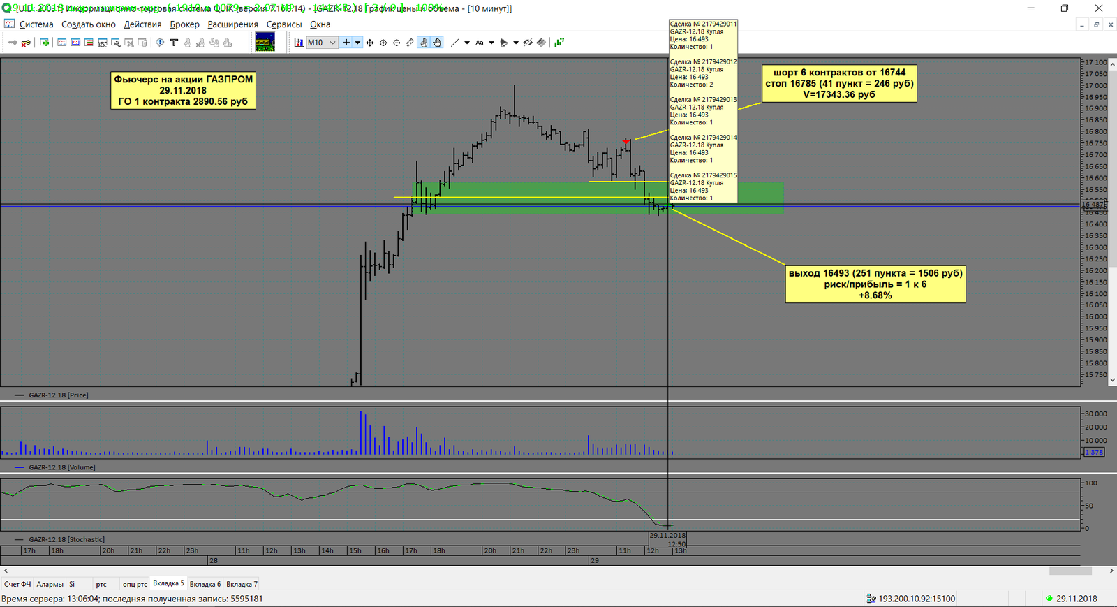This screenshot has width=1117, height=607.
Task: Click the zoom out magnifier icon
Action: click(x=397, y=43)
